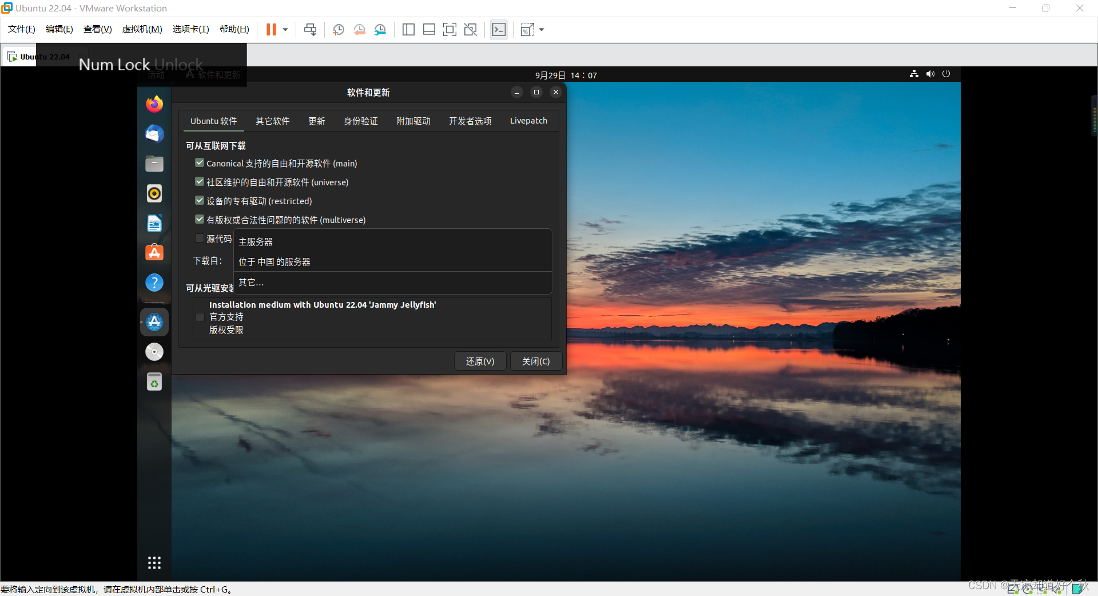Toggle the universe community software checkbox
This screenshot has width=1098, height=596.
click(200, 182)
